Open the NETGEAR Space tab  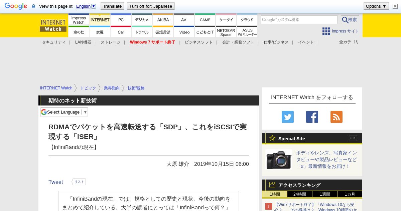(x=226, y=32)
